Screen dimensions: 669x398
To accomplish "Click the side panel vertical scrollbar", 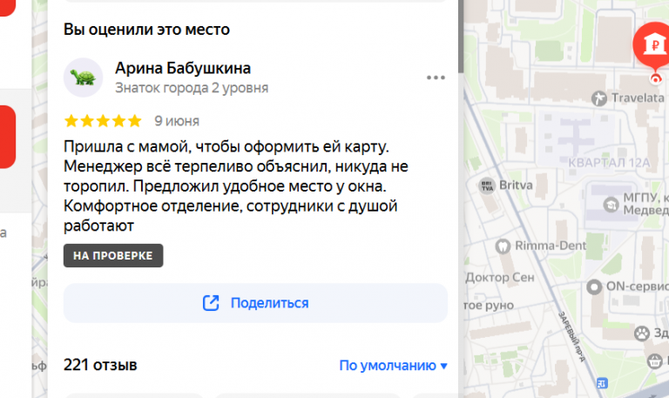I will pos(461,37).
